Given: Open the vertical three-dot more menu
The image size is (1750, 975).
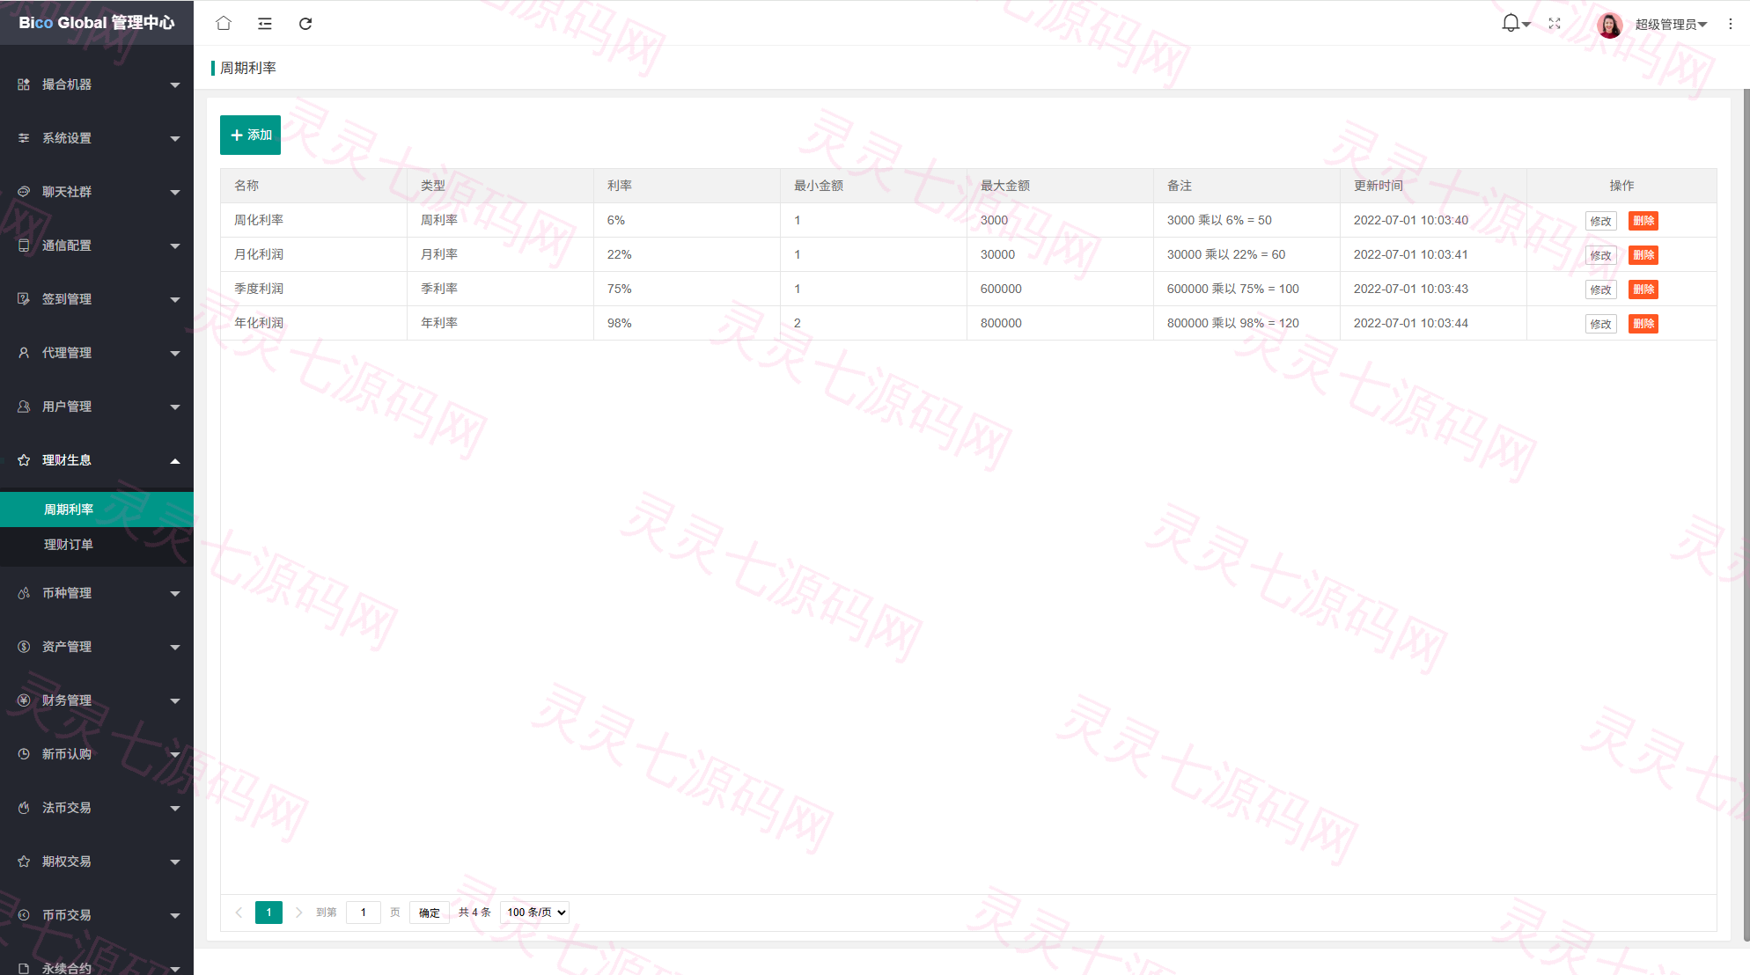Looking at the screenshot, I should [1731, 24].
